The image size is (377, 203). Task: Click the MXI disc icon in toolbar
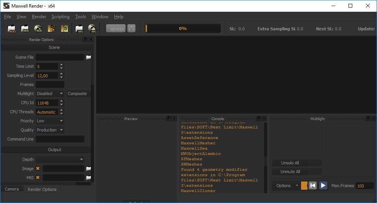pyautogui.click(x=38, y=28)
